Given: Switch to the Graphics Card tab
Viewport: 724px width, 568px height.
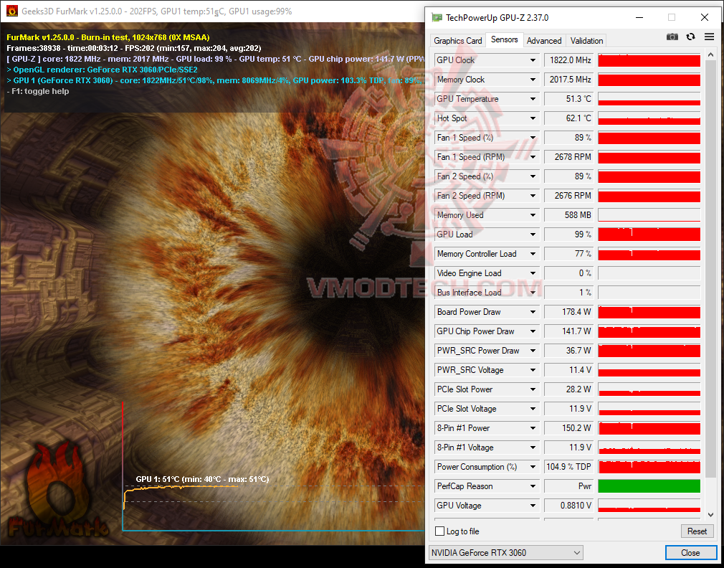Looking at the screenshot, I should [x=457, y=41].
